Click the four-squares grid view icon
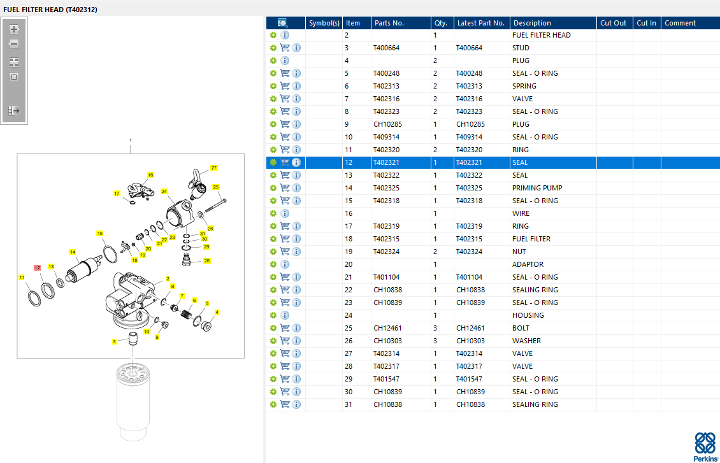The width and height of the screenshot is (720, 463). click(14, 62)
